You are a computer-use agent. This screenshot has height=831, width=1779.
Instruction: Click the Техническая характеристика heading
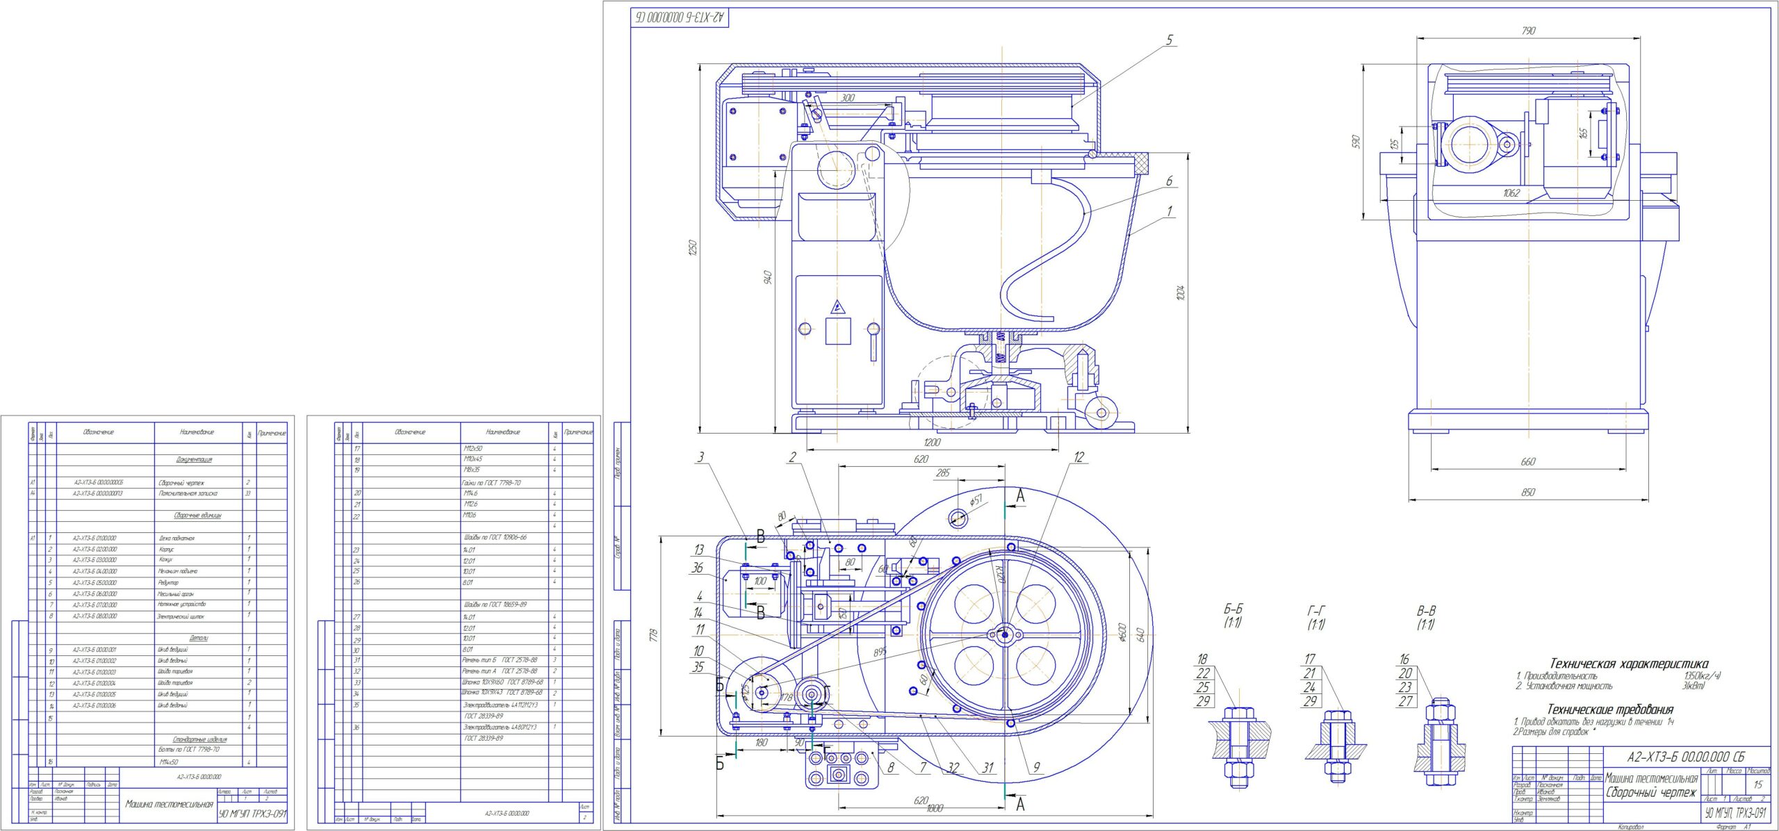[x=1628, y=664]
